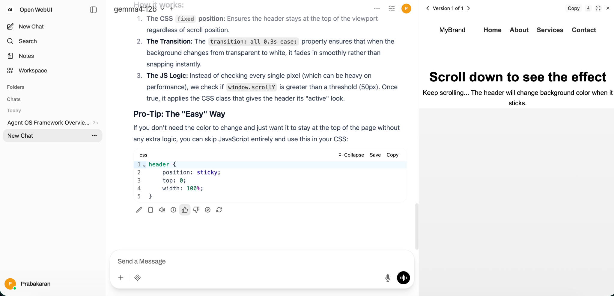Viewport: 614px width, 296px height.
Task: Continue response with play icon
Action: point(208,210)
